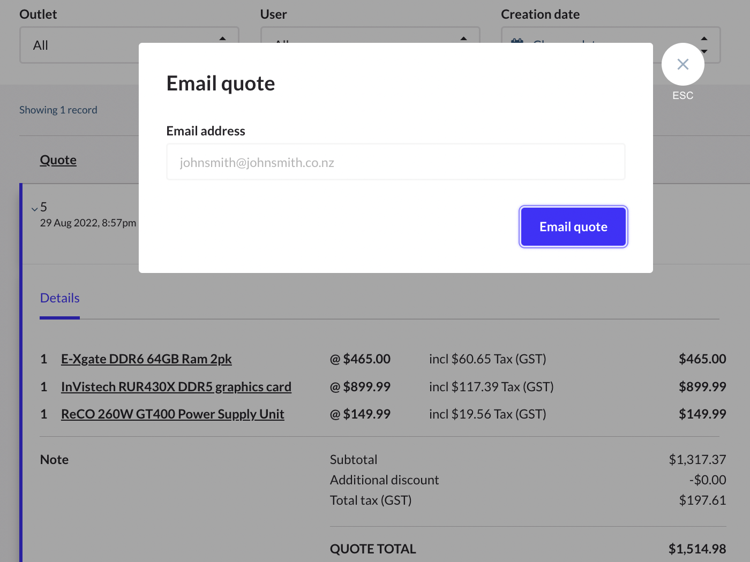This screenshot has height=562, width=750.
Task: Open the User dropdown
Action: [348, 45]
